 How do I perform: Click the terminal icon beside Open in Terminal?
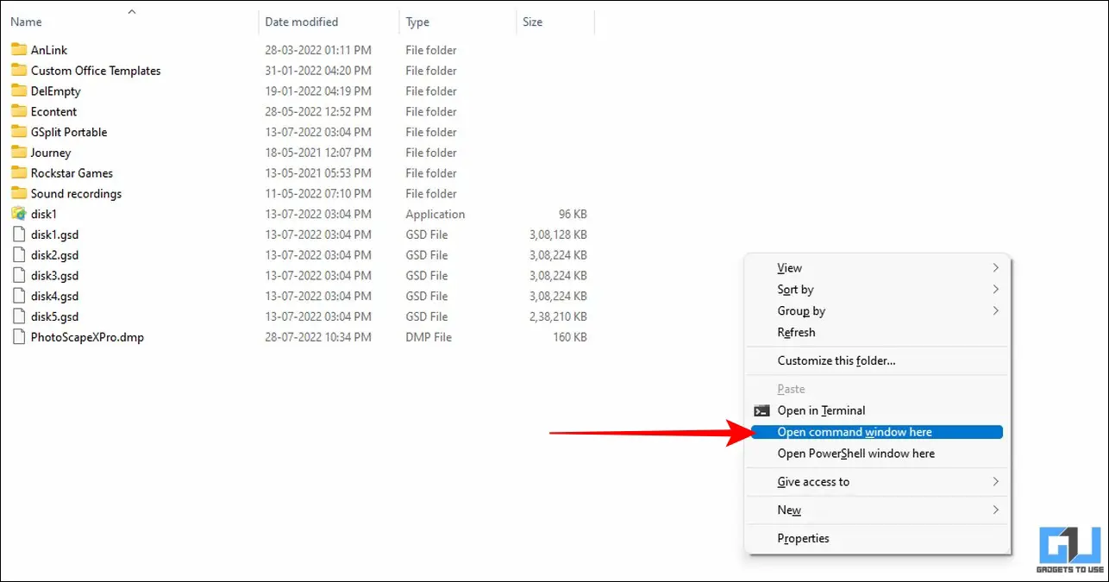761,410
